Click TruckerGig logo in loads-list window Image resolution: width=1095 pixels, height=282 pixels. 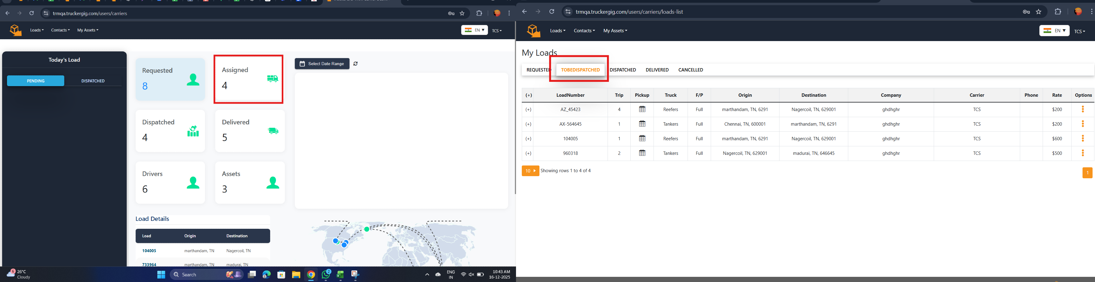(533, 31)
